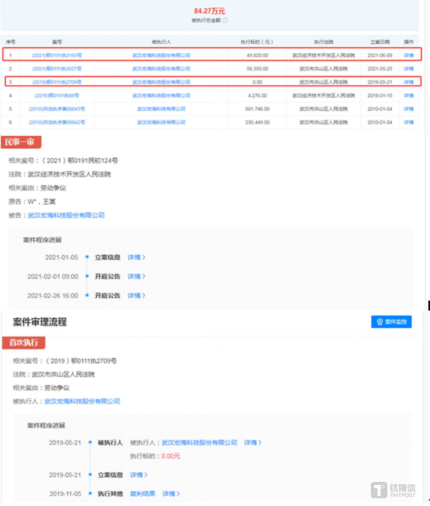Open case number (2021)鄂0191执3165号 in row 1

[x=57, y=55]
